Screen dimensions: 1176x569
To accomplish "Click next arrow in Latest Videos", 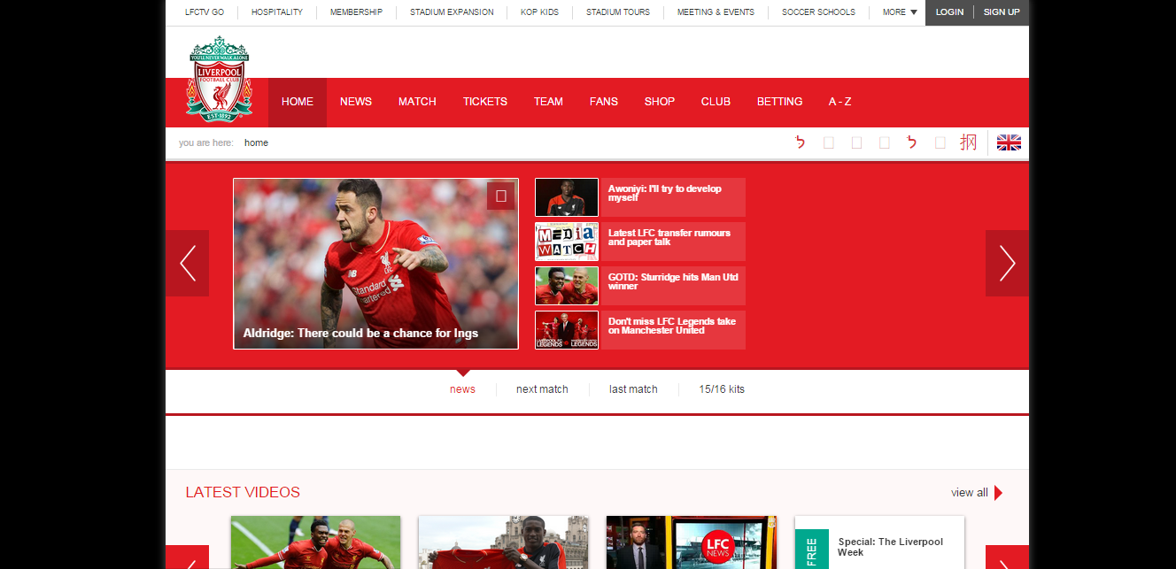I will pos(1007,557).
